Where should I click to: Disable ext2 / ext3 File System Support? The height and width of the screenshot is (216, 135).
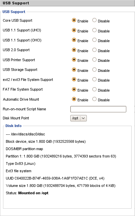tap(94, 79)
